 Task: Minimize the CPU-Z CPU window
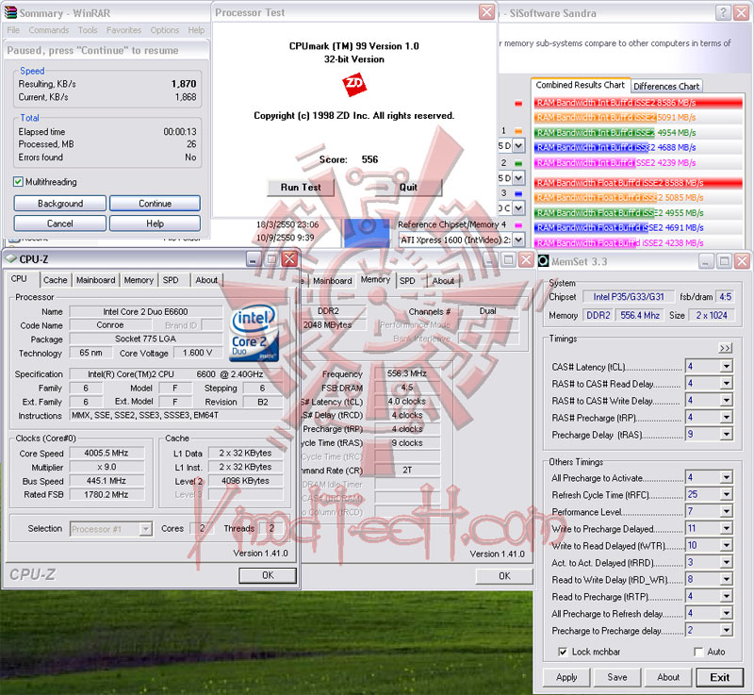coord(253,259)
